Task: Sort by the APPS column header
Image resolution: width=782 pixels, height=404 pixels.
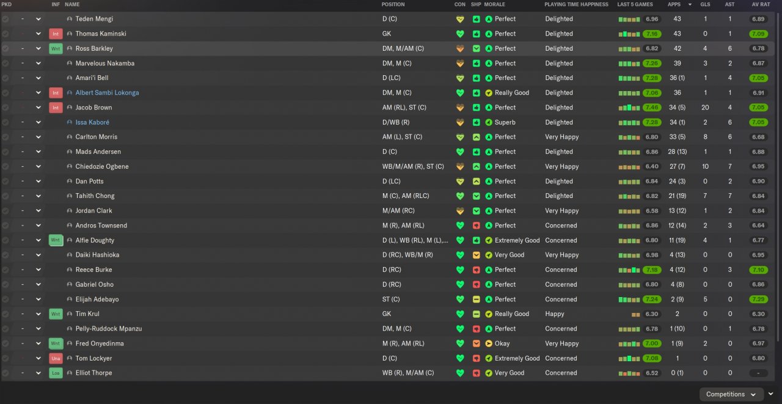Action: pos(674,4)
